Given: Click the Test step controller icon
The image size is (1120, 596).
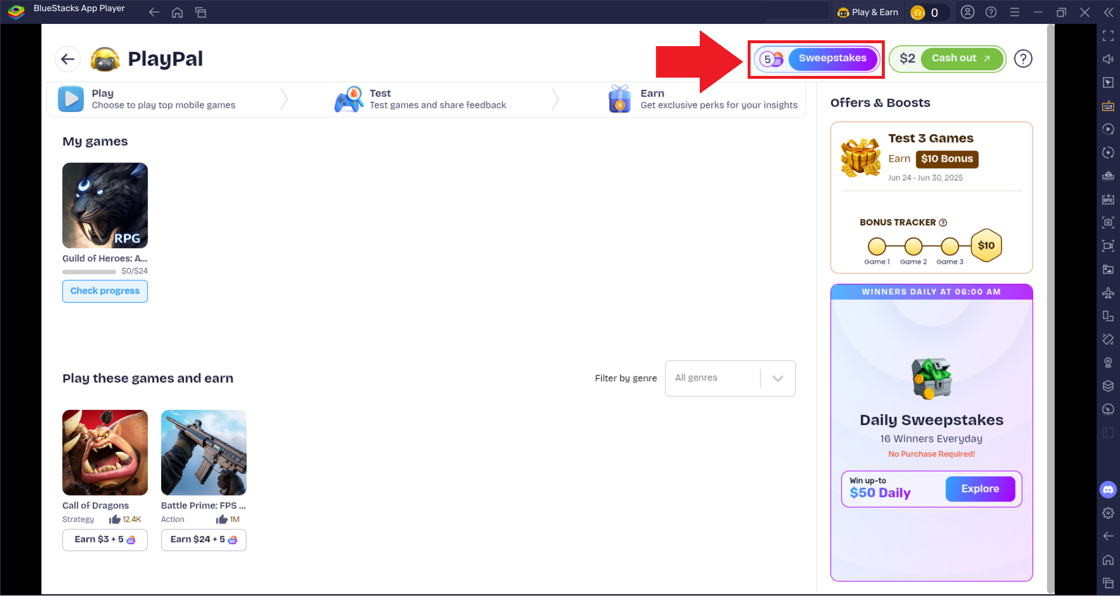Looking at the screenshot, I should tap(349, 99).
